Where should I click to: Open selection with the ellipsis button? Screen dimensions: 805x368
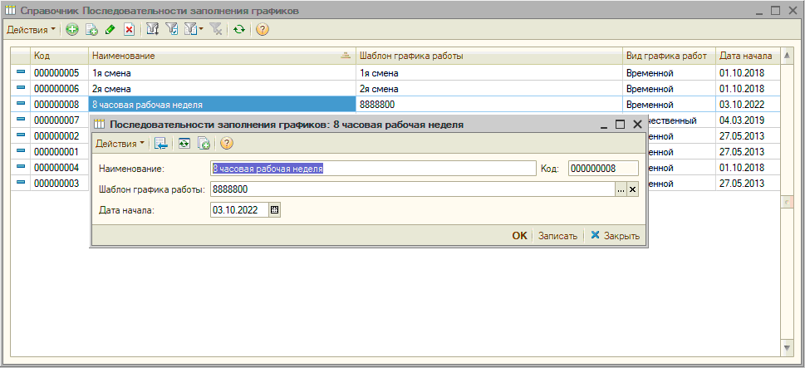(x=620, y=190)
